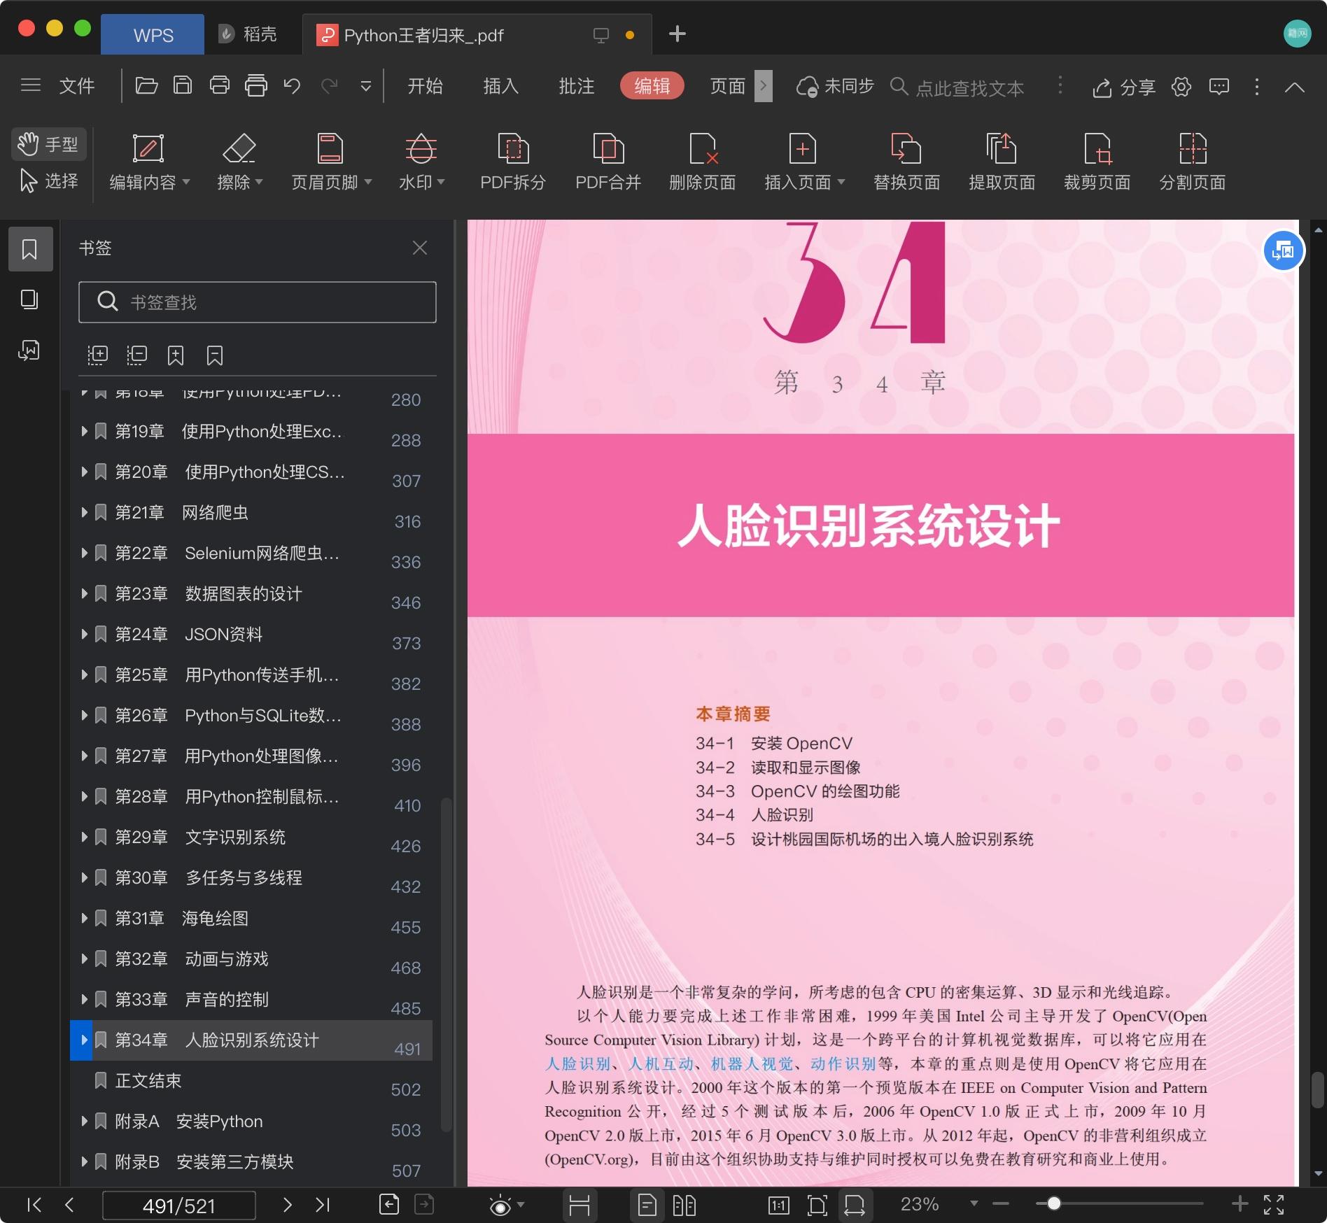Viewport: 1327px width, 1223px height.
Task: Click the collapse all bookmarks icon
Action: (x=136, y=355)
